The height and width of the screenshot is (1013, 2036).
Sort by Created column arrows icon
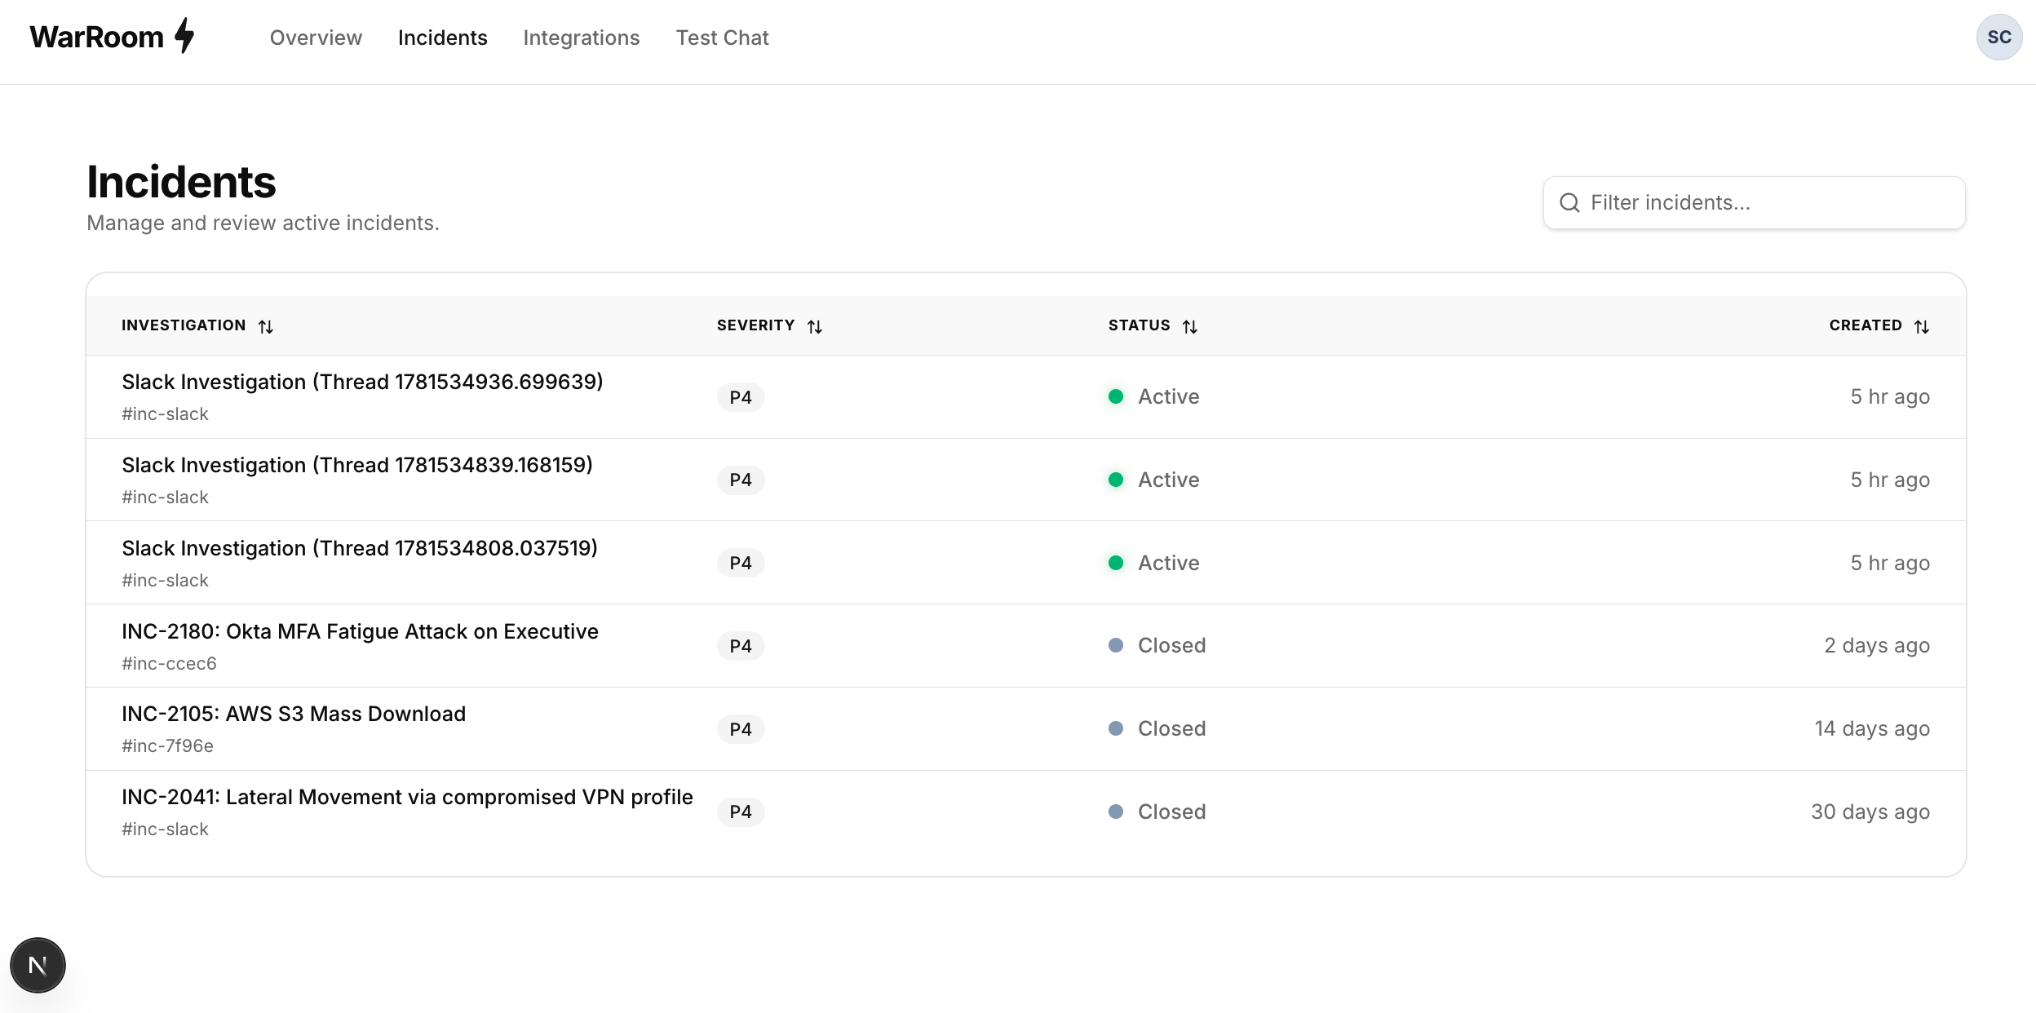pyautogui.click(x=1922, y=326)
